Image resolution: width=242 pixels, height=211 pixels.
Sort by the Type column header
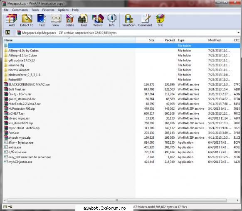(192, 40)
